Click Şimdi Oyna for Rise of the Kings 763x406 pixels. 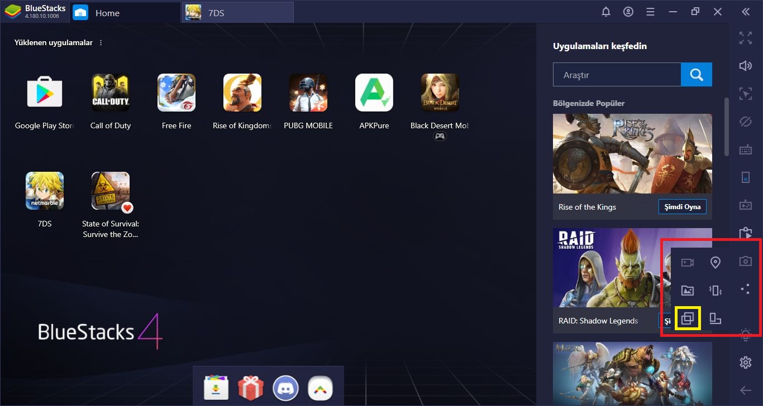683,207
